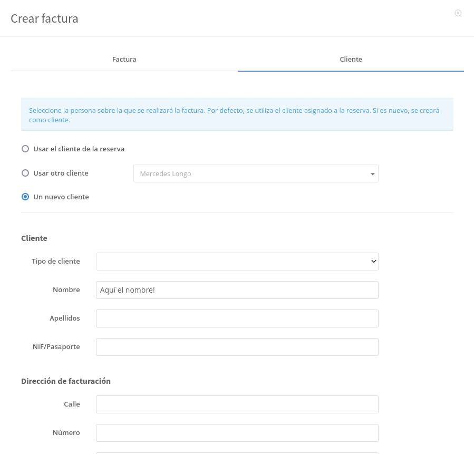474x454 pixels.
Task: Click the Usar otro cliente label
Action: point(61,173)
